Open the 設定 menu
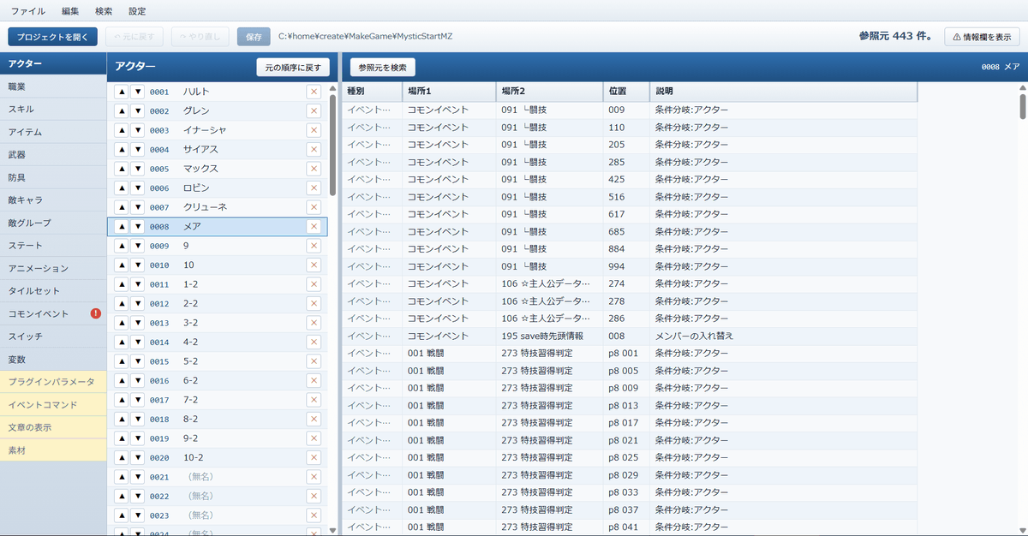This screenshot has height=536, width=1028. [137, 11]
